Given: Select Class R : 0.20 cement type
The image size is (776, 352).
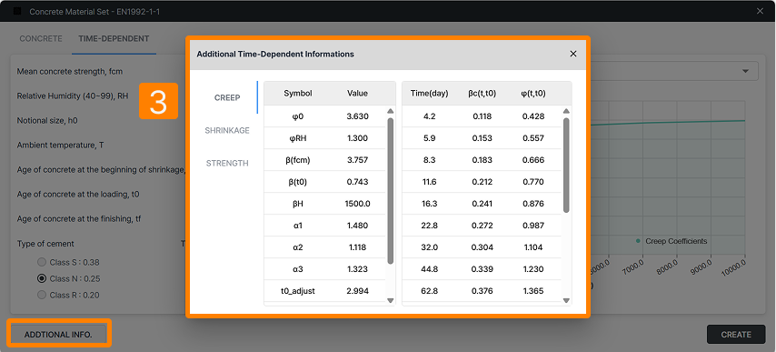Looking at the screenshot, I should click(x=42, y=295).
